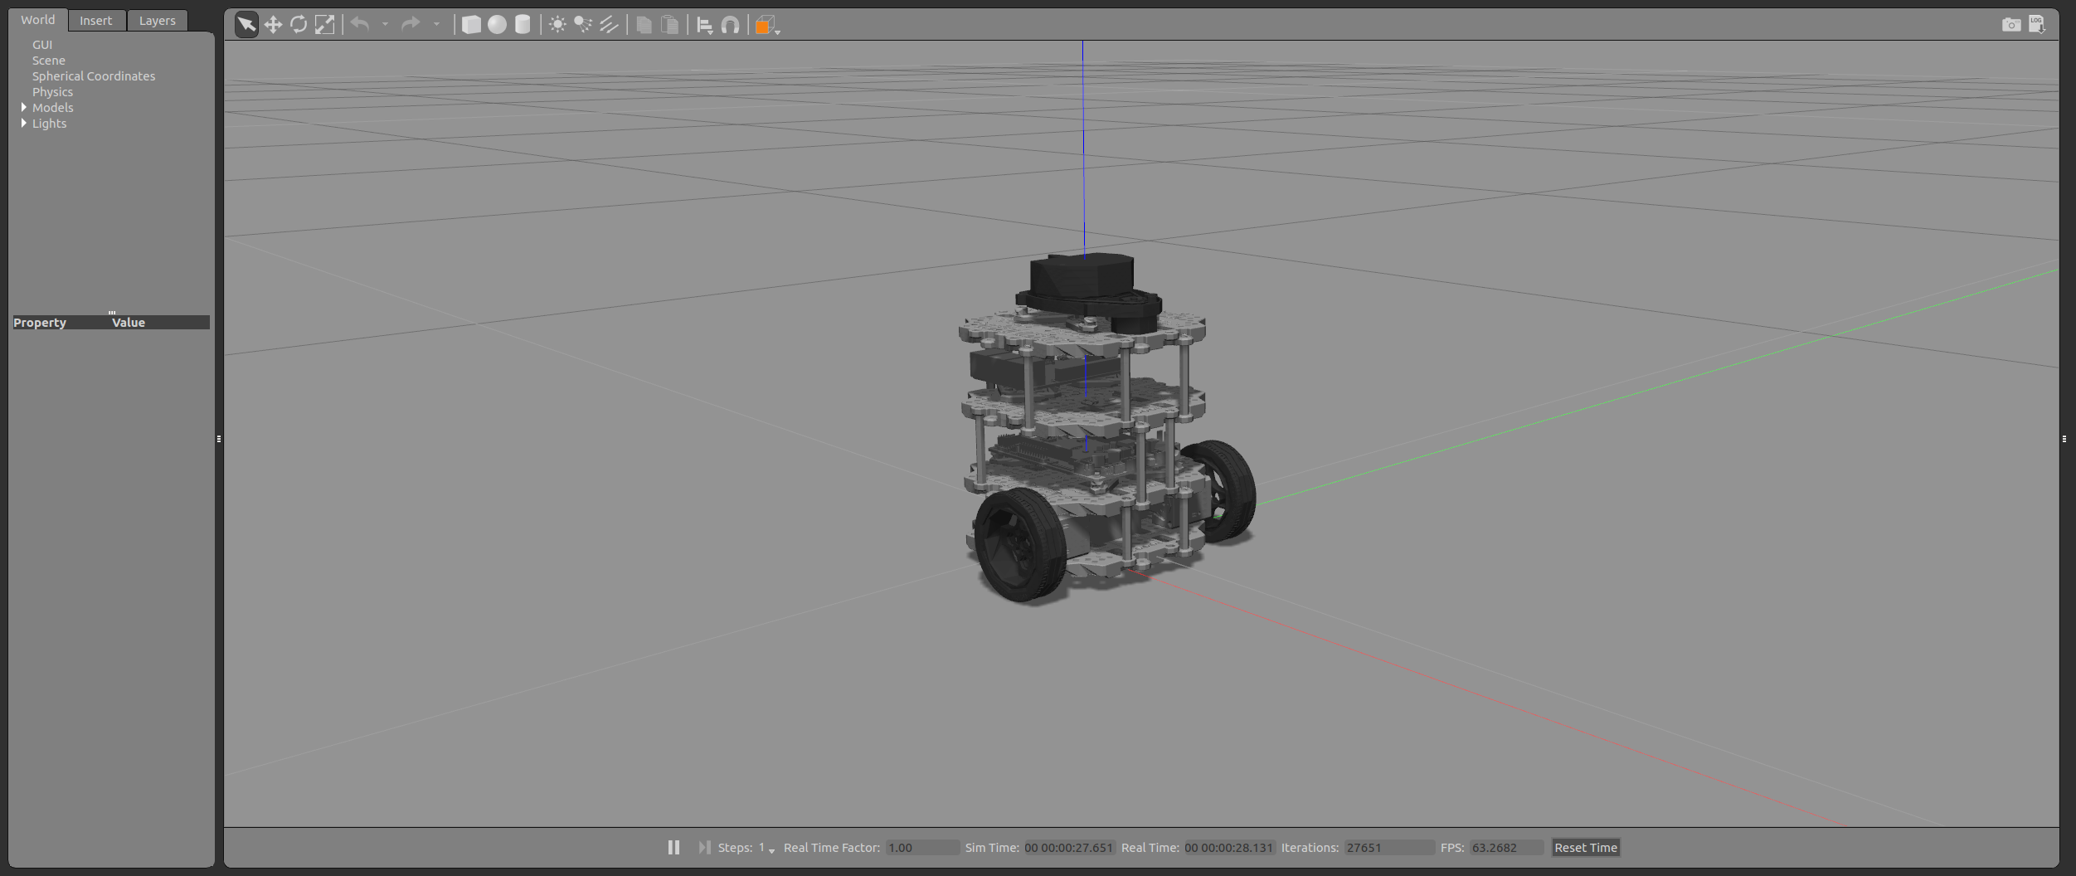Viewport: 2076px width, 876px height.
Task: Take a screenshot with the camera icon
Action: tap(2010, 24)
